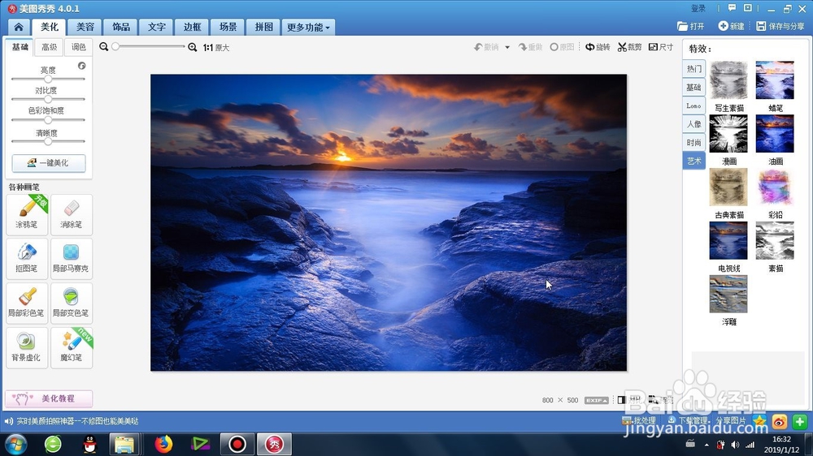
Task: Click the zoom in magnifier icon
Action: (x=193, y=47)
